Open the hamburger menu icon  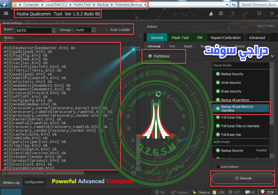pyautogui.click(x=6, y=14)
